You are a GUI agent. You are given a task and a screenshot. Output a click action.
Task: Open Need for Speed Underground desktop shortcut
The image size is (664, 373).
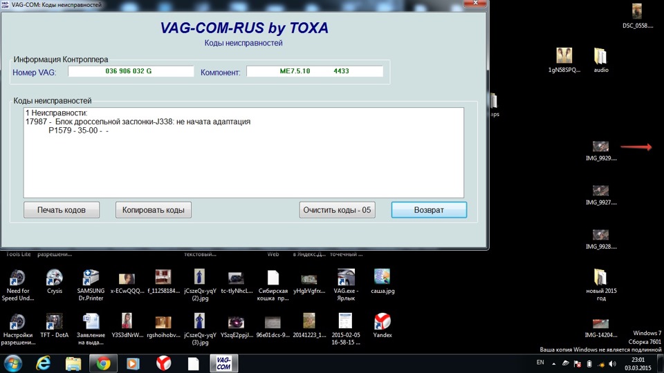18,285
